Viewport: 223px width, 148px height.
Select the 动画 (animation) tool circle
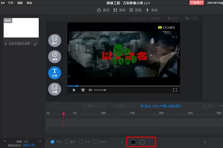click(x=55, y=57)
